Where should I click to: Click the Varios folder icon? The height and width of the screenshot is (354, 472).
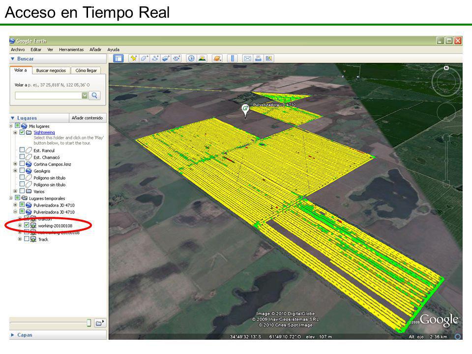point(29,191)
